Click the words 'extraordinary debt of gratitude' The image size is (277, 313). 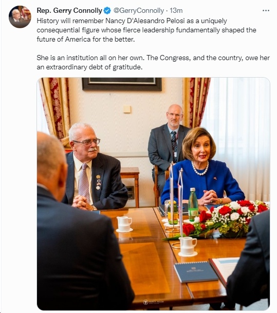(x=94, y=67)
